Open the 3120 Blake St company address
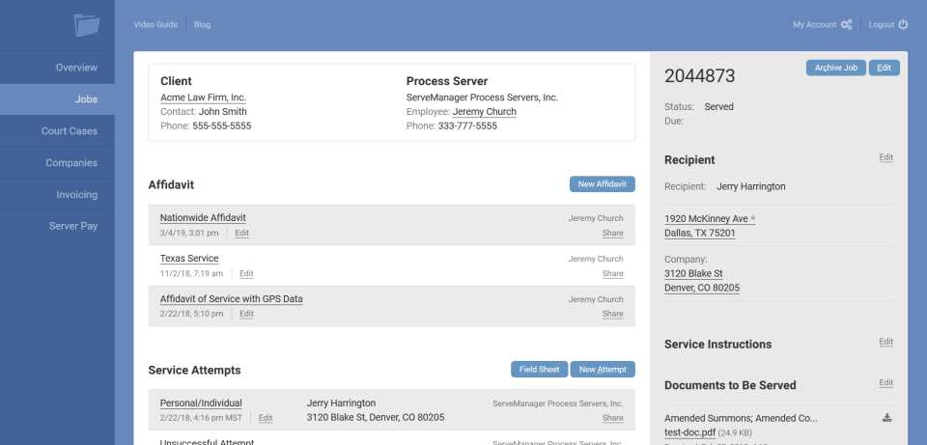Screen dimensions: 927x445 pos(693,273)
